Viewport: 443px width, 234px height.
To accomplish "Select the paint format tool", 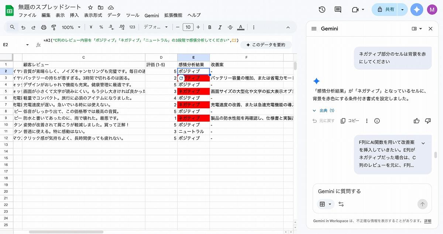I will 54,27.
